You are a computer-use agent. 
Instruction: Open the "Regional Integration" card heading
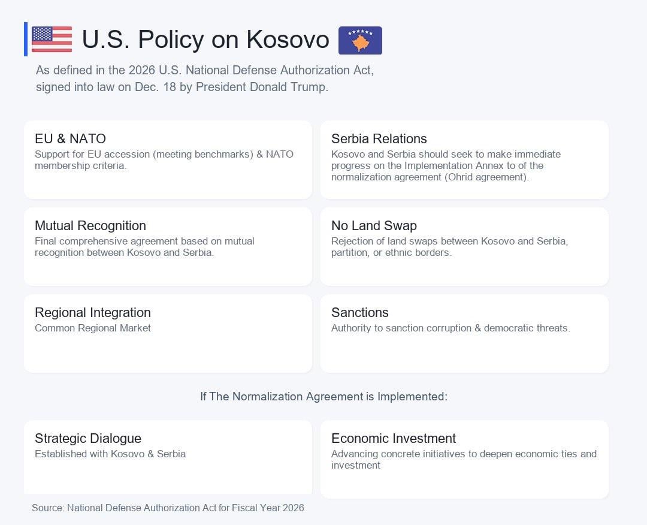pos(92,312)
